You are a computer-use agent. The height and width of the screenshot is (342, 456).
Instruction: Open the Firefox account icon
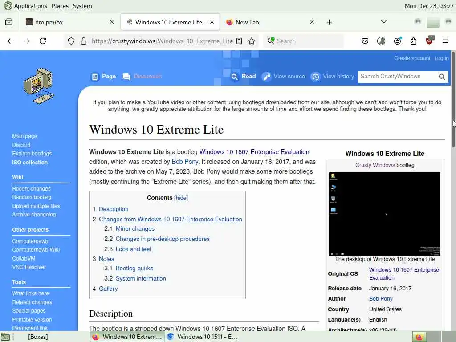point(397,41)
